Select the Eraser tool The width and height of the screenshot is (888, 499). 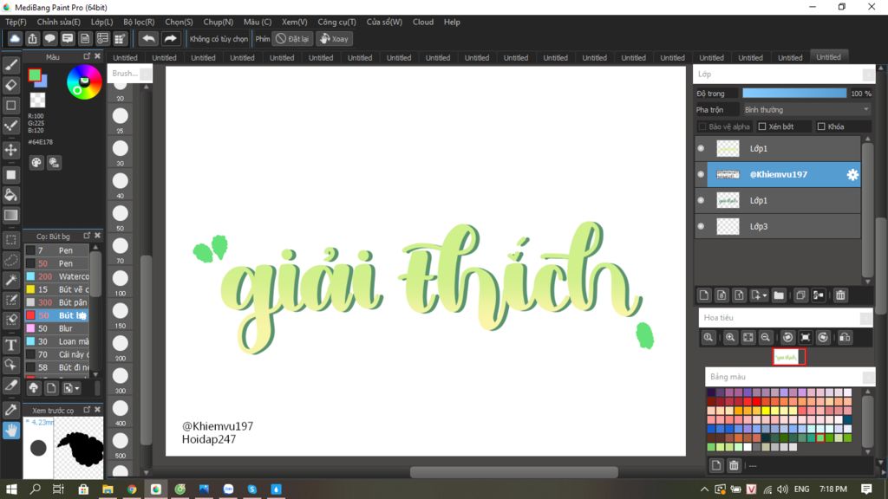pos(10,85)
